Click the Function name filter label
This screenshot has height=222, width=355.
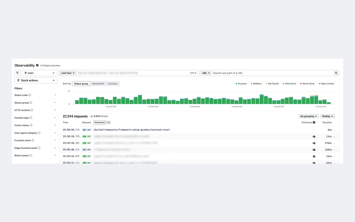23,140
